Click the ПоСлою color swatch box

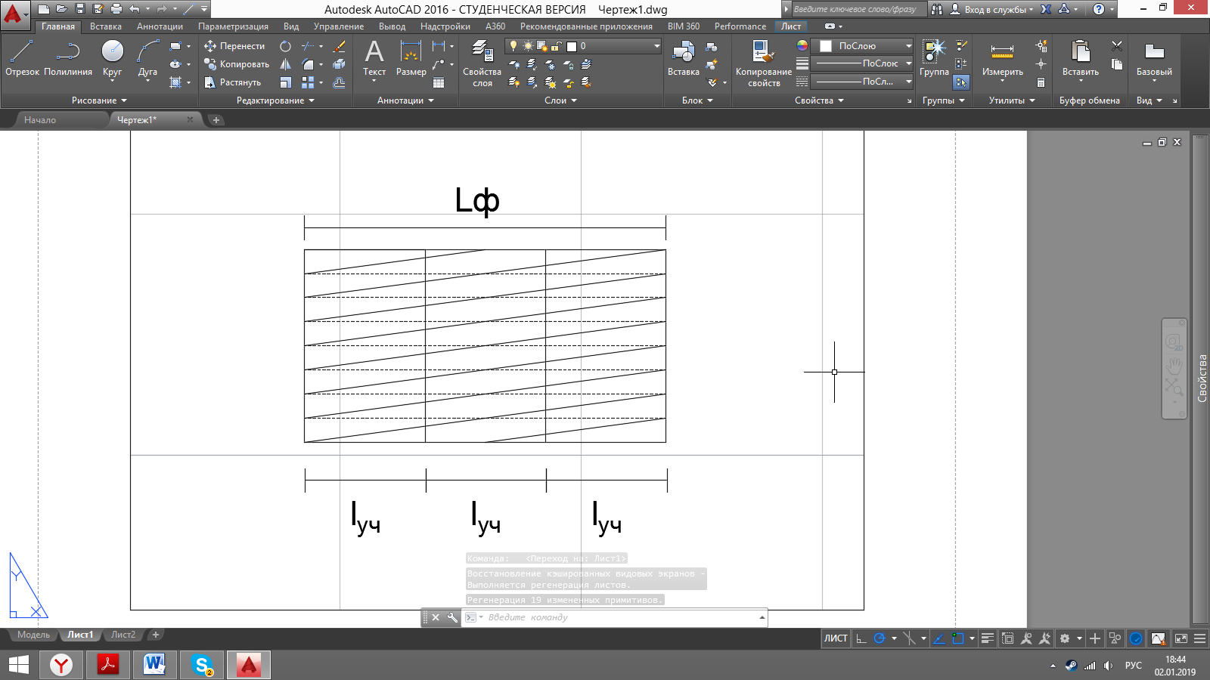826,46
